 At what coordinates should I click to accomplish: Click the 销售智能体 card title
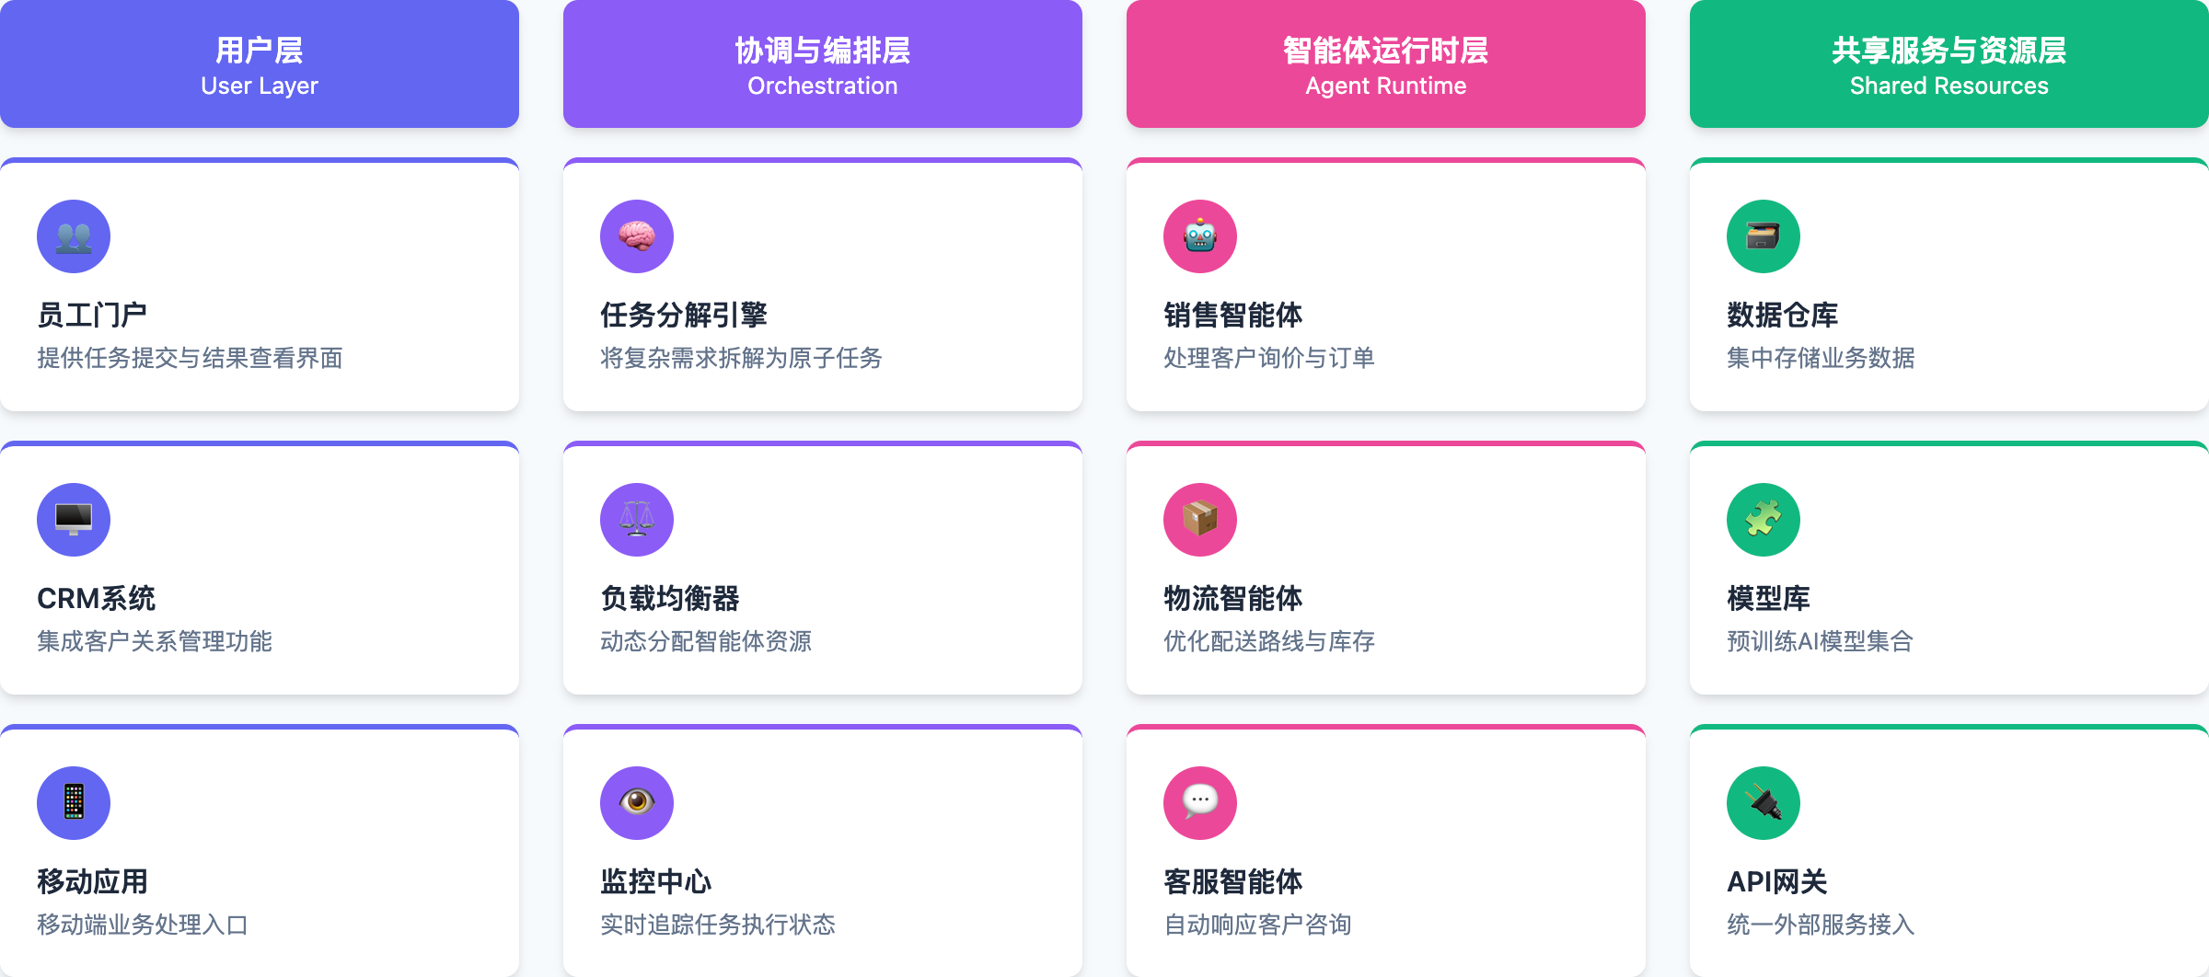click(1232, 315)
